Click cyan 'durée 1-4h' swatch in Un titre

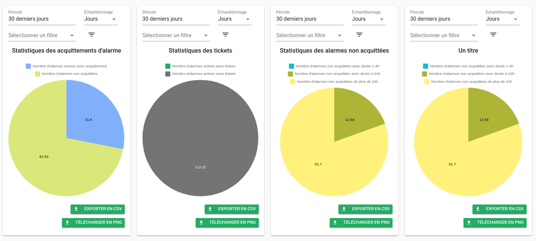coord(426,66)
